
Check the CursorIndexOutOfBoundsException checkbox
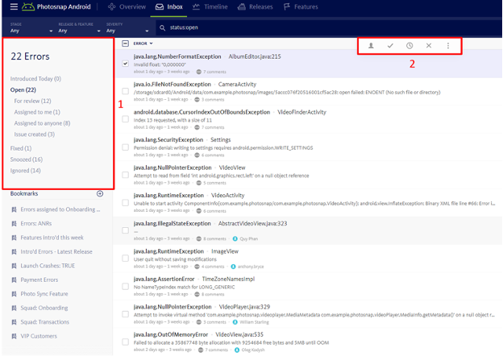126,119
